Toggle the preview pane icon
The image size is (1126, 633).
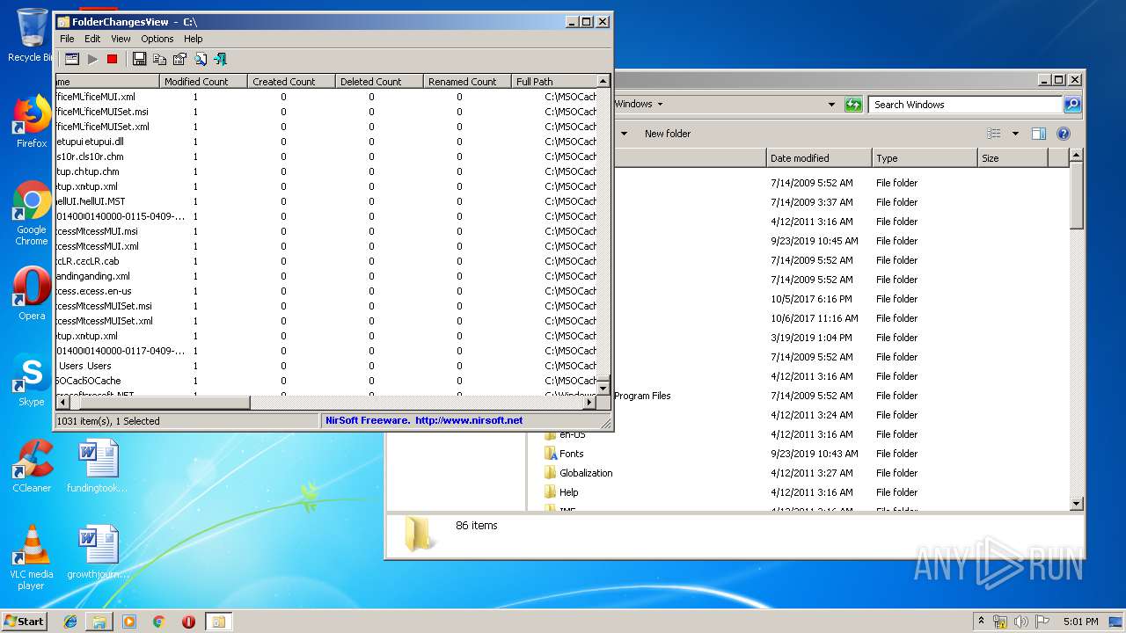point(1038,134)
